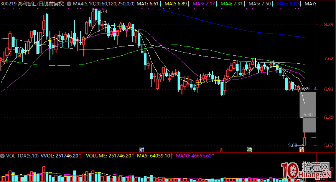Click the 5.68 lowest price annotation
This screenshot has width=336, height=182.
coord(293,146)
